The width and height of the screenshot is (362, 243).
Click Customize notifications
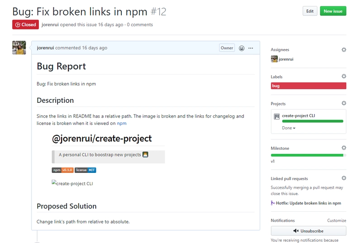click(x=337, y=220)
